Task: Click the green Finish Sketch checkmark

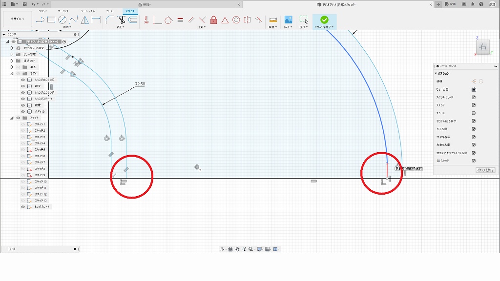Action: tap(324, 20)
